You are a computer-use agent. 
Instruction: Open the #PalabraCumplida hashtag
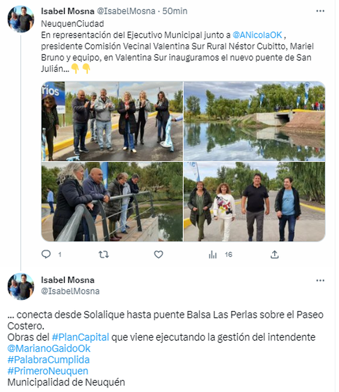(x=48, y=359)
